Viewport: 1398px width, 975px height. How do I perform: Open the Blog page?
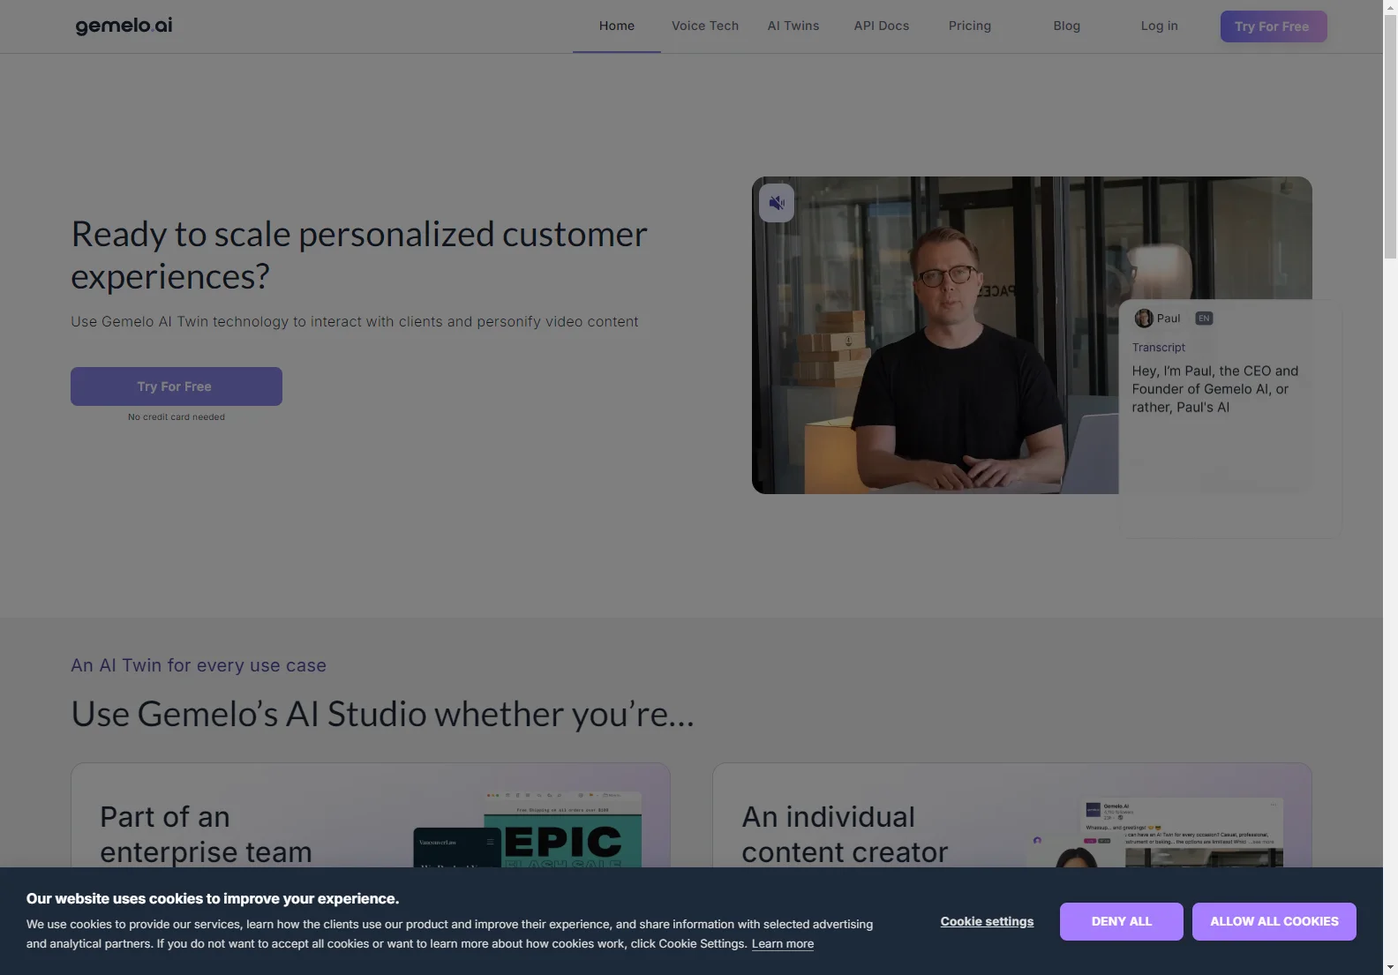[1067, 26]
